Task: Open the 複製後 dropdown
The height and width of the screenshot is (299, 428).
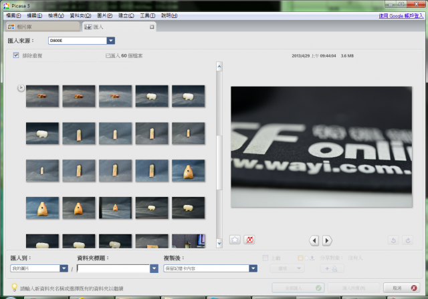Action: tap(253, 268)
